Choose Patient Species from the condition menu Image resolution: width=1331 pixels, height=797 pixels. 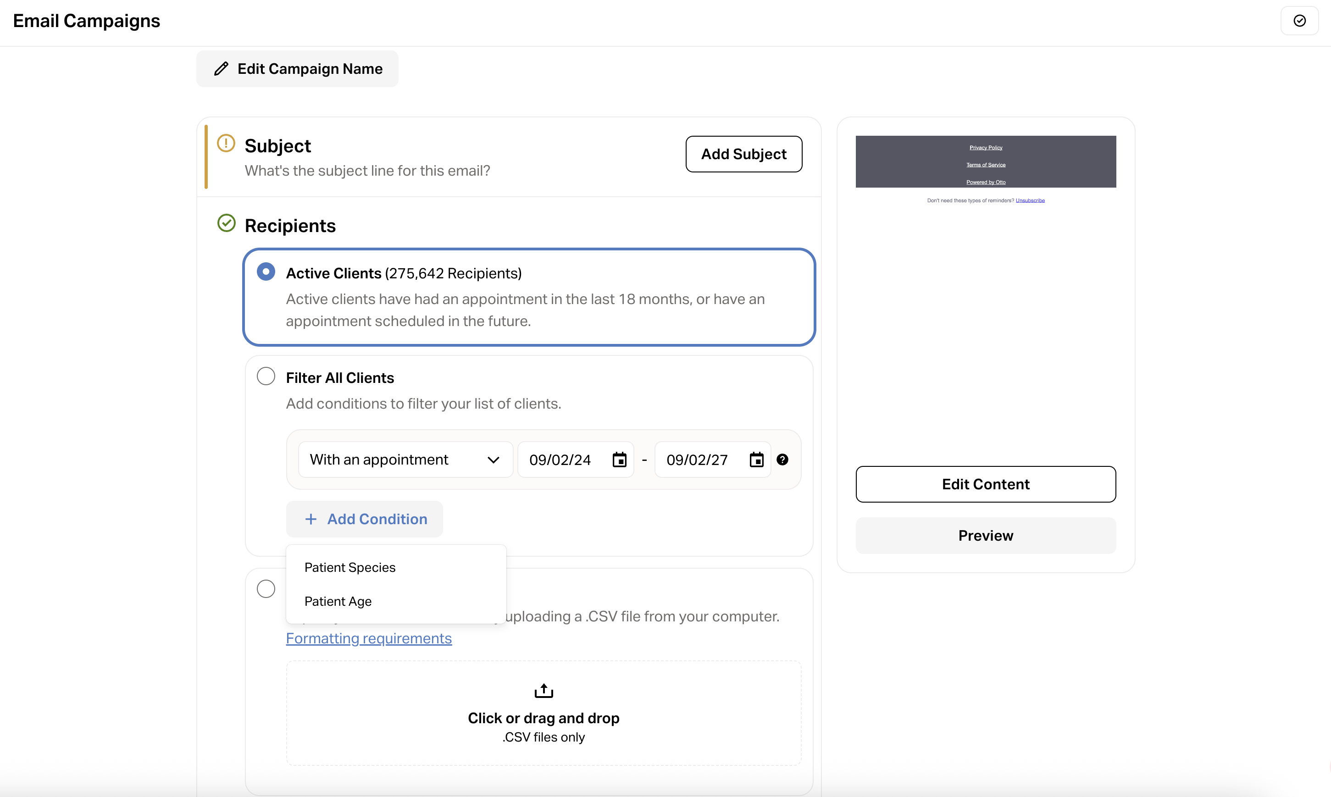coord(349,568)
